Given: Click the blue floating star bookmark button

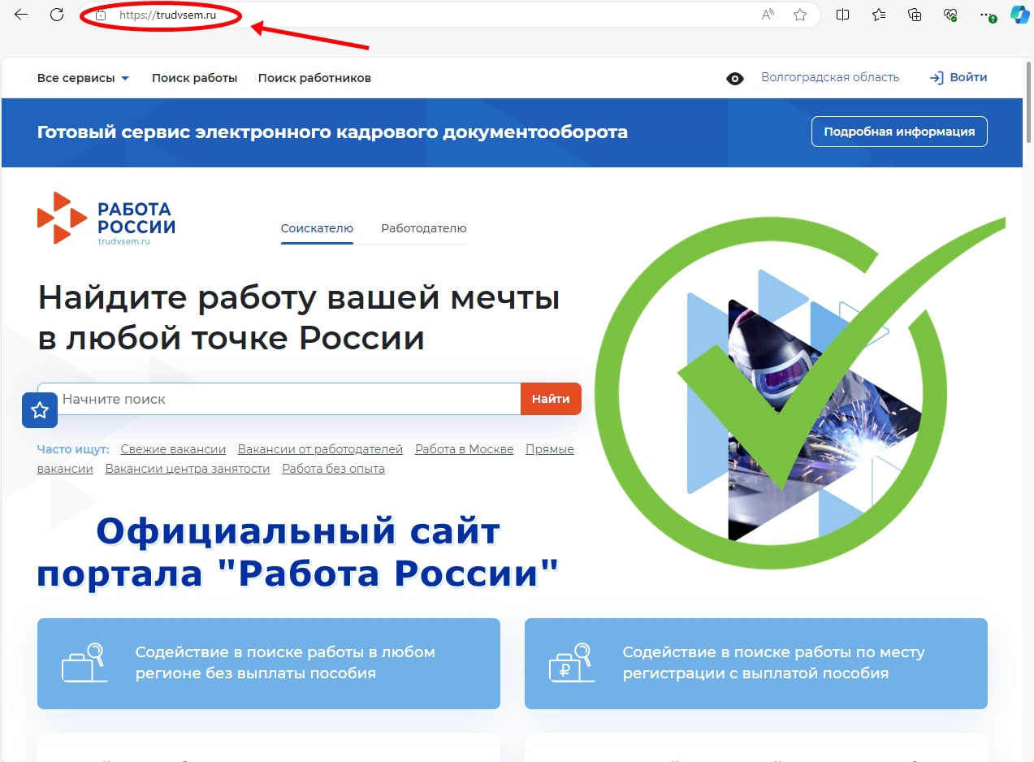Looking at the screenshot, I should (x=39, y=410).
